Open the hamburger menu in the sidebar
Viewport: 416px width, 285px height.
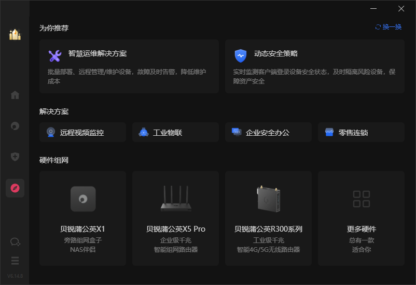[x=15, y=261]
